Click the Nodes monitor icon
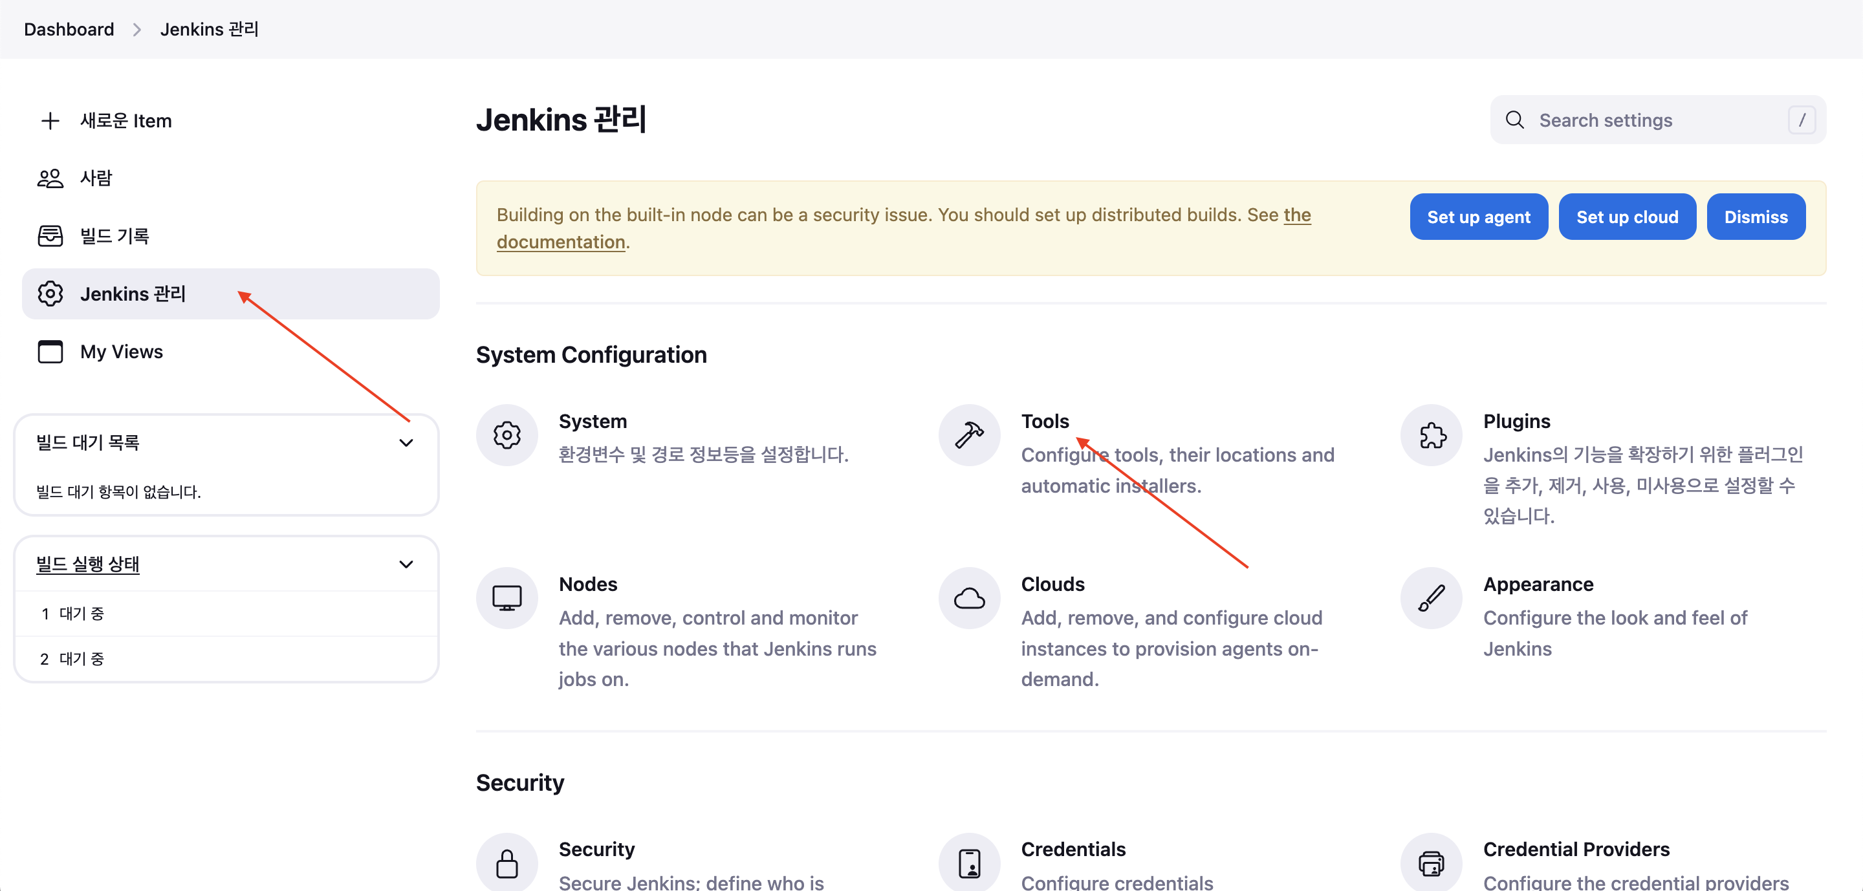The width and height of the screenshot is (1863, 891). pos(507,598)
